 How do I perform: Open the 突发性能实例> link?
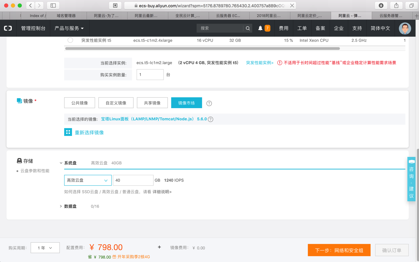[260, 63]
